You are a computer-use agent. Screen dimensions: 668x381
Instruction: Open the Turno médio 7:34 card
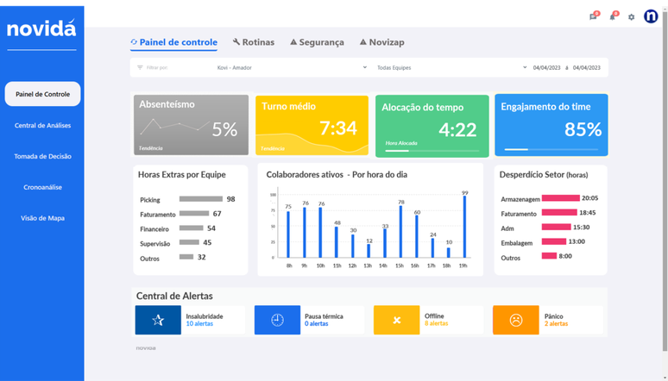(x=312, y=125)
